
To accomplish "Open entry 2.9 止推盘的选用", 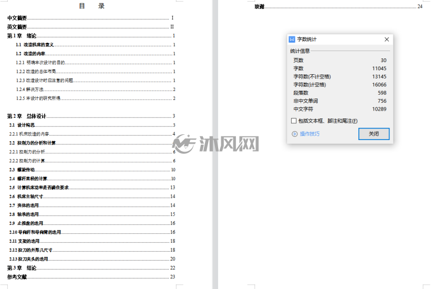I will coord(92,223).
